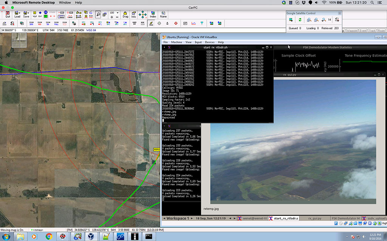
Task: Click next workspace arrow right of Workspace 1
Action: [x=192, y=218]
